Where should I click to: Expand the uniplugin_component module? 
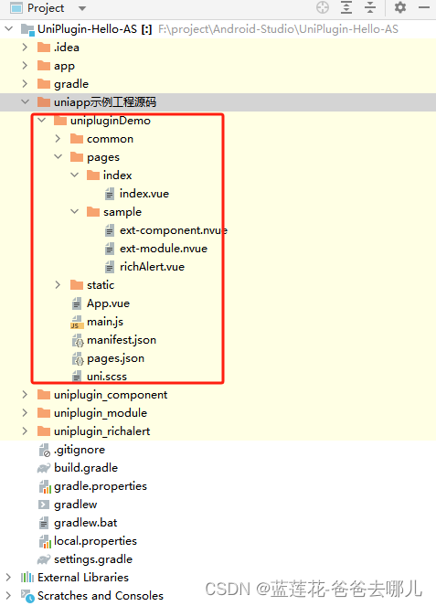pyautogui.click(x=25, y=395)
